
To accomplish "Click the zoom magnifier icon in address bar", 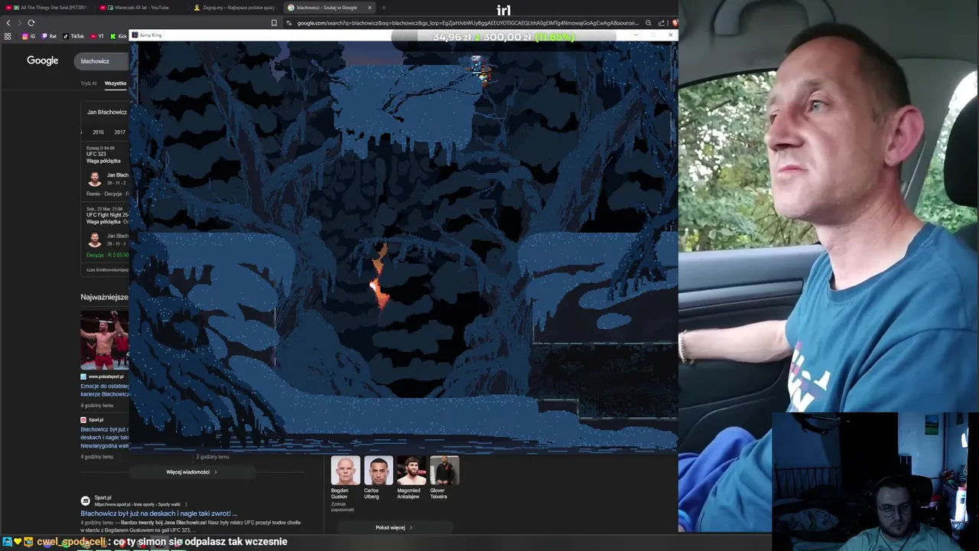I will coord(649,23).
